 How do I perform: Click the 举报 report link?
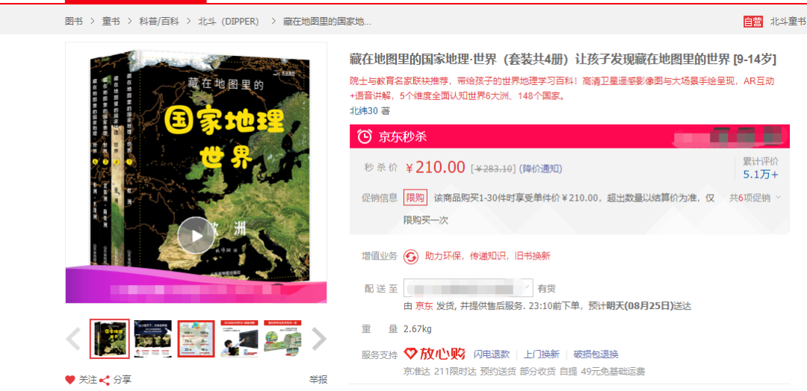click(318, 380)
